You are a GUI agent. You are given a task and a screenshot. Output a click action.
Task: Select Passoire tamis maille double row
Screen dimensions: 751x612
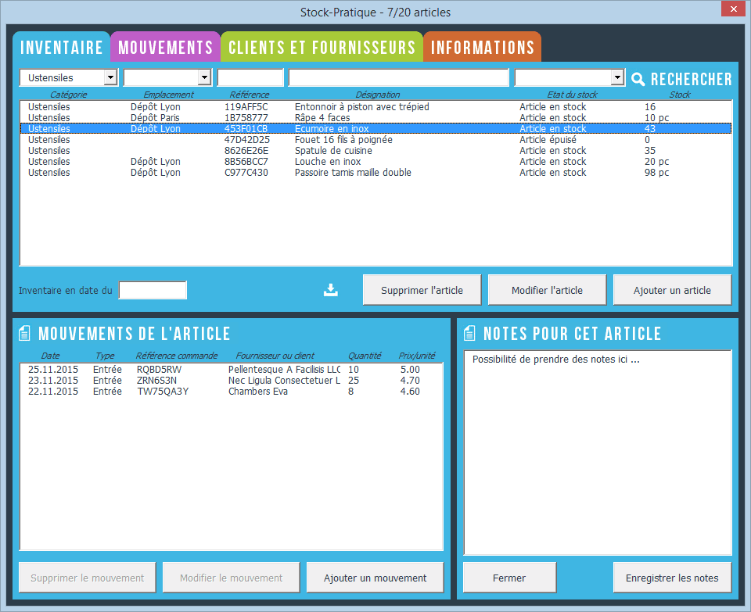(375, 173)
